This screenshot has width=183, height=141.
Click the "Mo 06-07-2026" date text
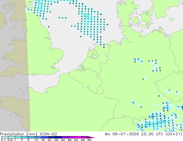122,134
